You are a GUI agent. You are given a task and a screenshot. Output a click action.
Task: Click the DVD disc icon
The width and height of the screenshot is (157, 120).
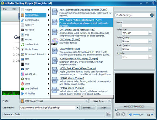[x=55, y=42]
